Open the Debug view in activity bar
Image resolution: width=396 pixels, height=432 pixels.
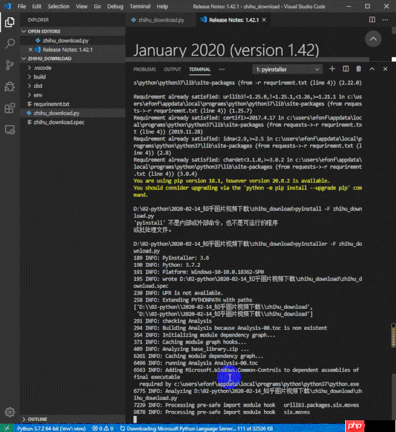point(10,87)
